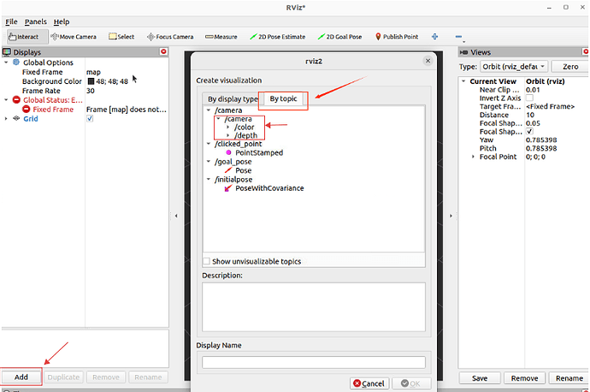Expand the /depth topic node

(x=227, y=136)
